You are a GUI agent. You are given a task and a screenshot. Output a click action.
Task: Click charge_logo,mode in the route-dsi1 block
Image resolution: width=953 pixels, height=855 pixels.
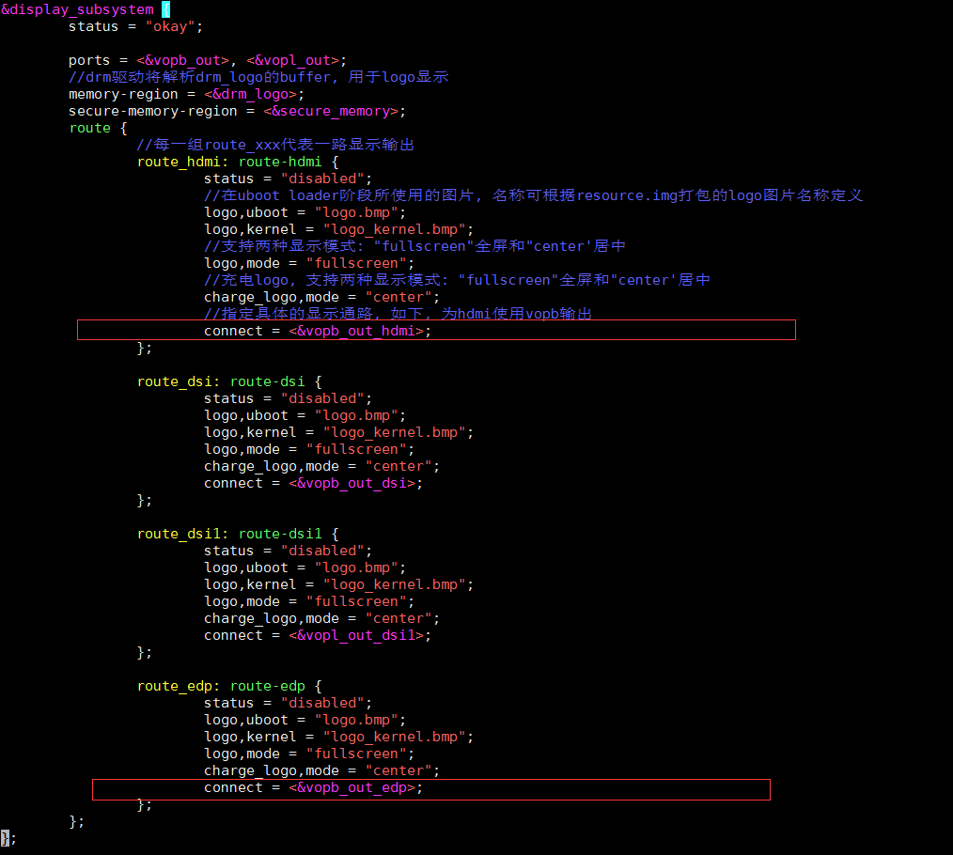pyautogui.click(x=272, y=618)
